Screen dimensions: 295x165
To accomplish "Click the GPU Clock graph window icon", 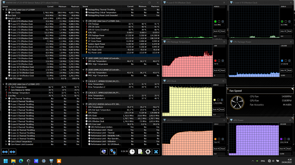I will tap(165, 81).
